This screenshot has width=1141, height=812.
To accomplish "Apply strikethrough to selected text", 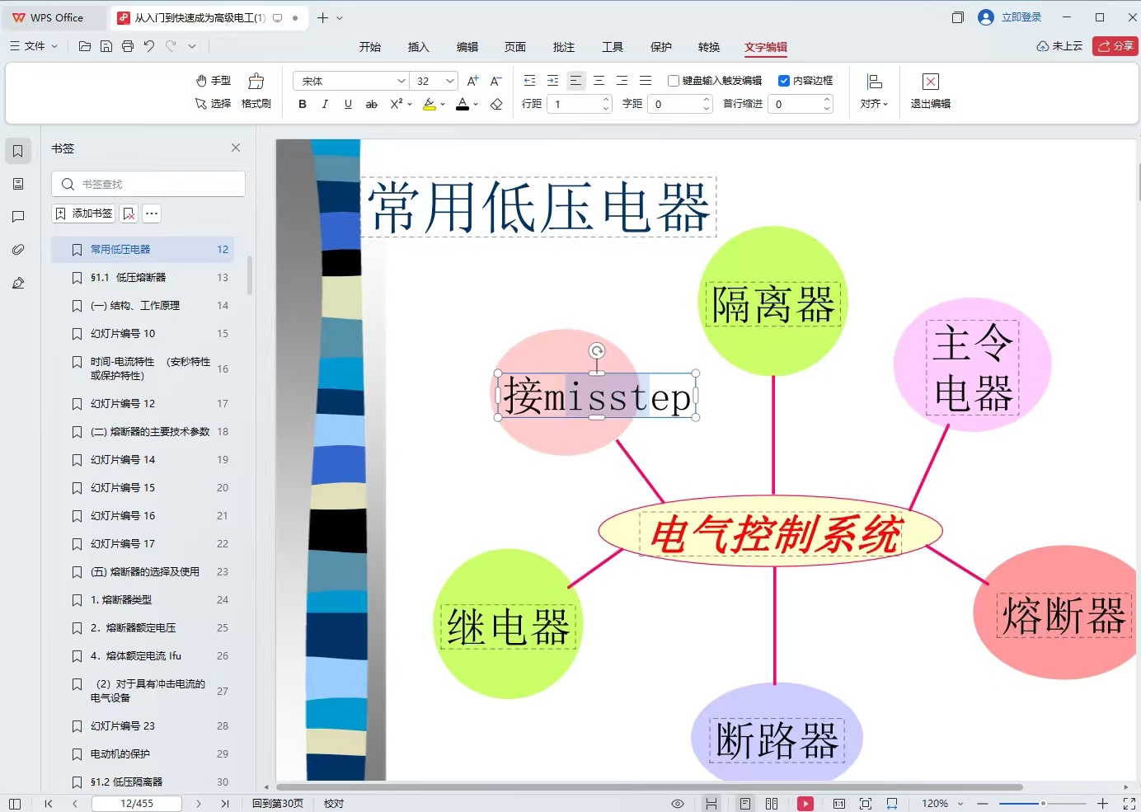I will pyautogui.click(x=371, y=104).
